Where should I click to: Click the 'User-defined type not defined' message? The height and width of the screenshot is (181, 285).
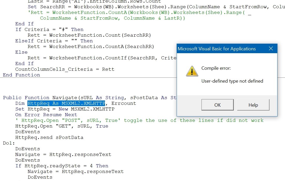click(x=232, y=81)
